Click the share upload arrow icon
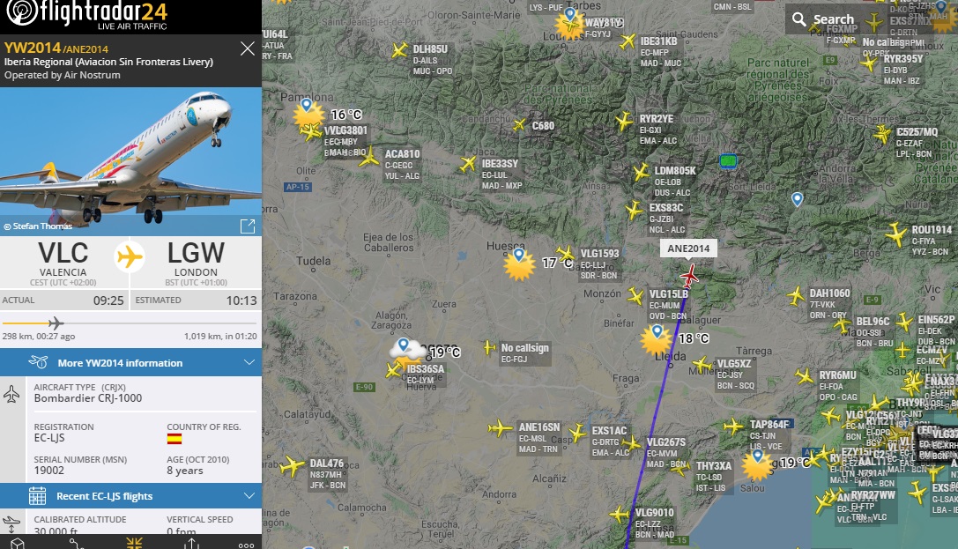 tap(191, 544)
